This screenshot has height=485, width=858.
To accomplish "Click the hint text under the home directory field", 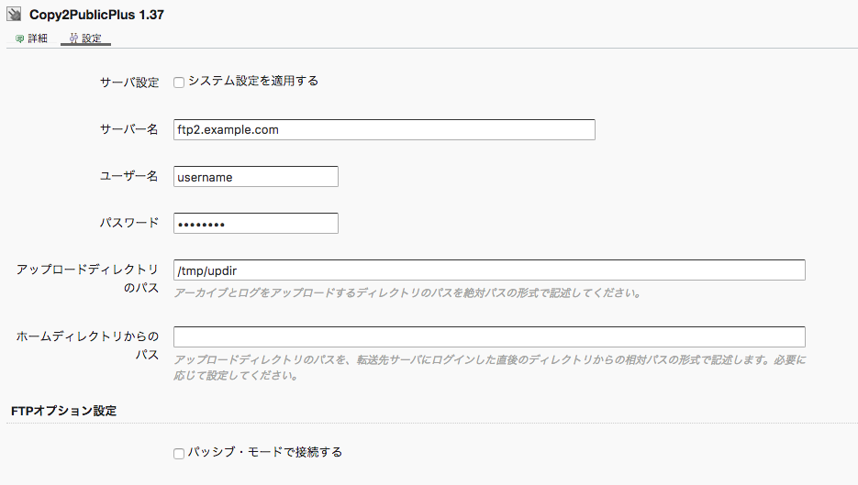I will coord(490,368).
